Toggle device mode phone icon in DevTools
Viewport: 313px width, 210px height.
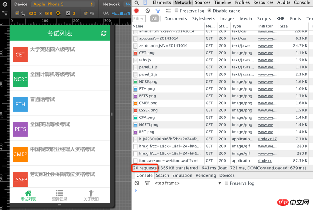coord(145,2)
